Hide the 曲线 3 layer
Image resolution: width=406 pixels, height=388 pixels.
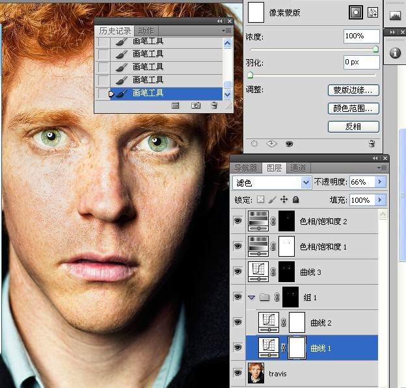[238, 272]
